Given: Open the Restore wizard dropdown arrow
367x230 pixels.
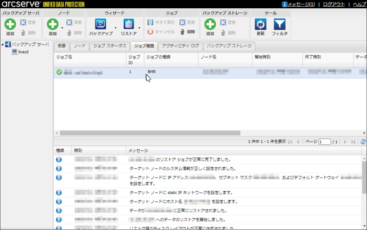Looking at the screenshot, I should point(139,28).
